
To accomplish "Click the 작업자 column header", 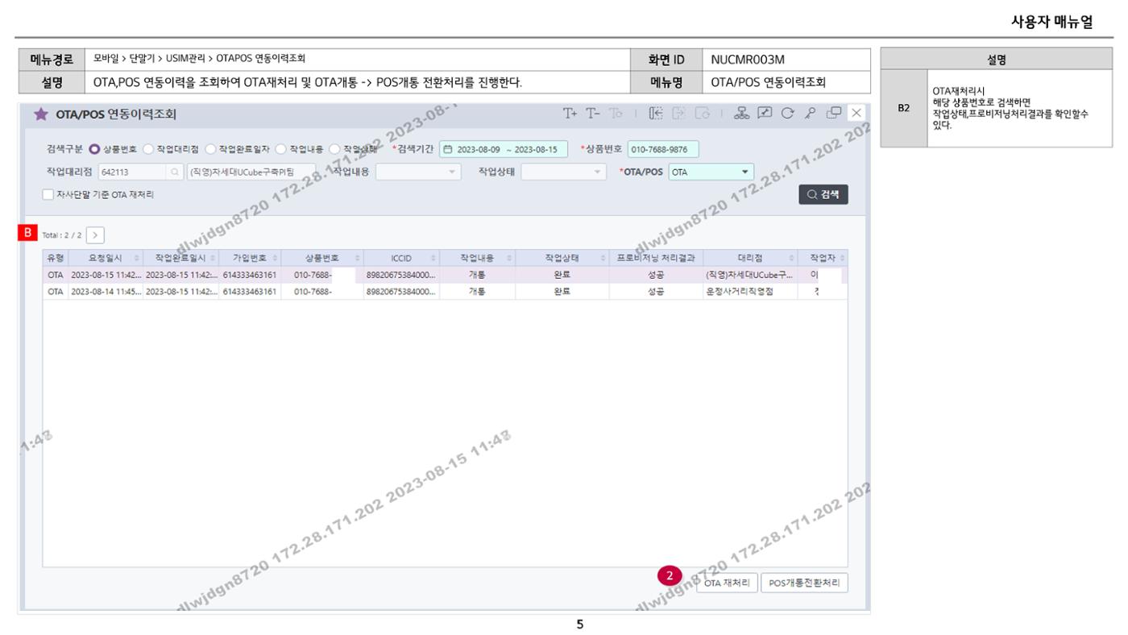I will (x=823, y=257).
